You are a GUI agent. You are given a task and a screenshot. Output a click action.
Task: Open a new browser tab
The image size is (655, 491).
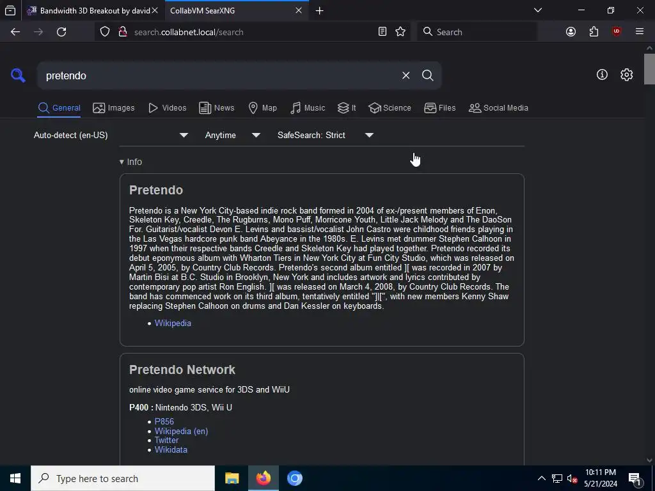320,11
